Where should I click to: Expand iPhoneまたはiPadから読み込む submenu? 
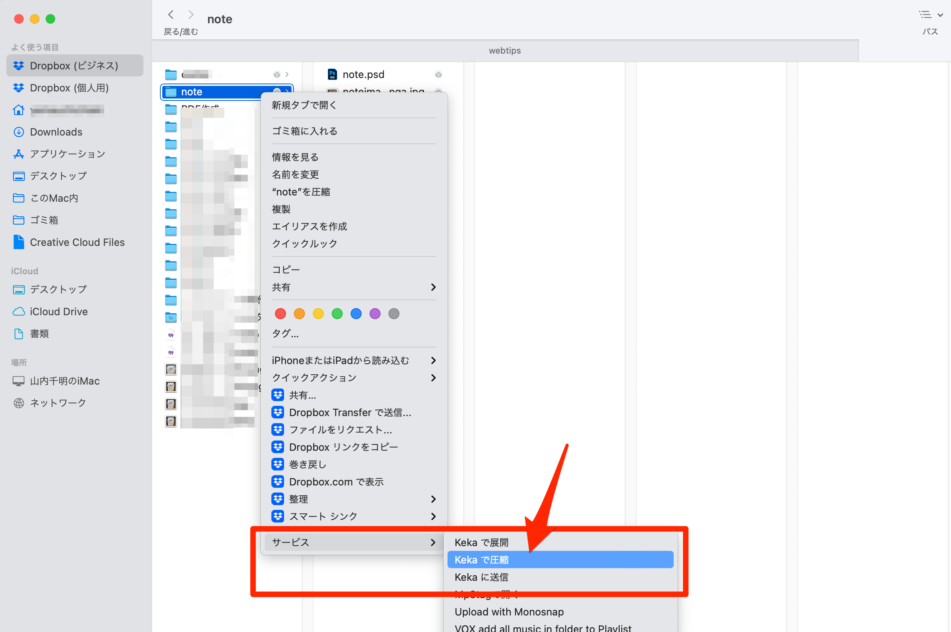tap(354, 360)
